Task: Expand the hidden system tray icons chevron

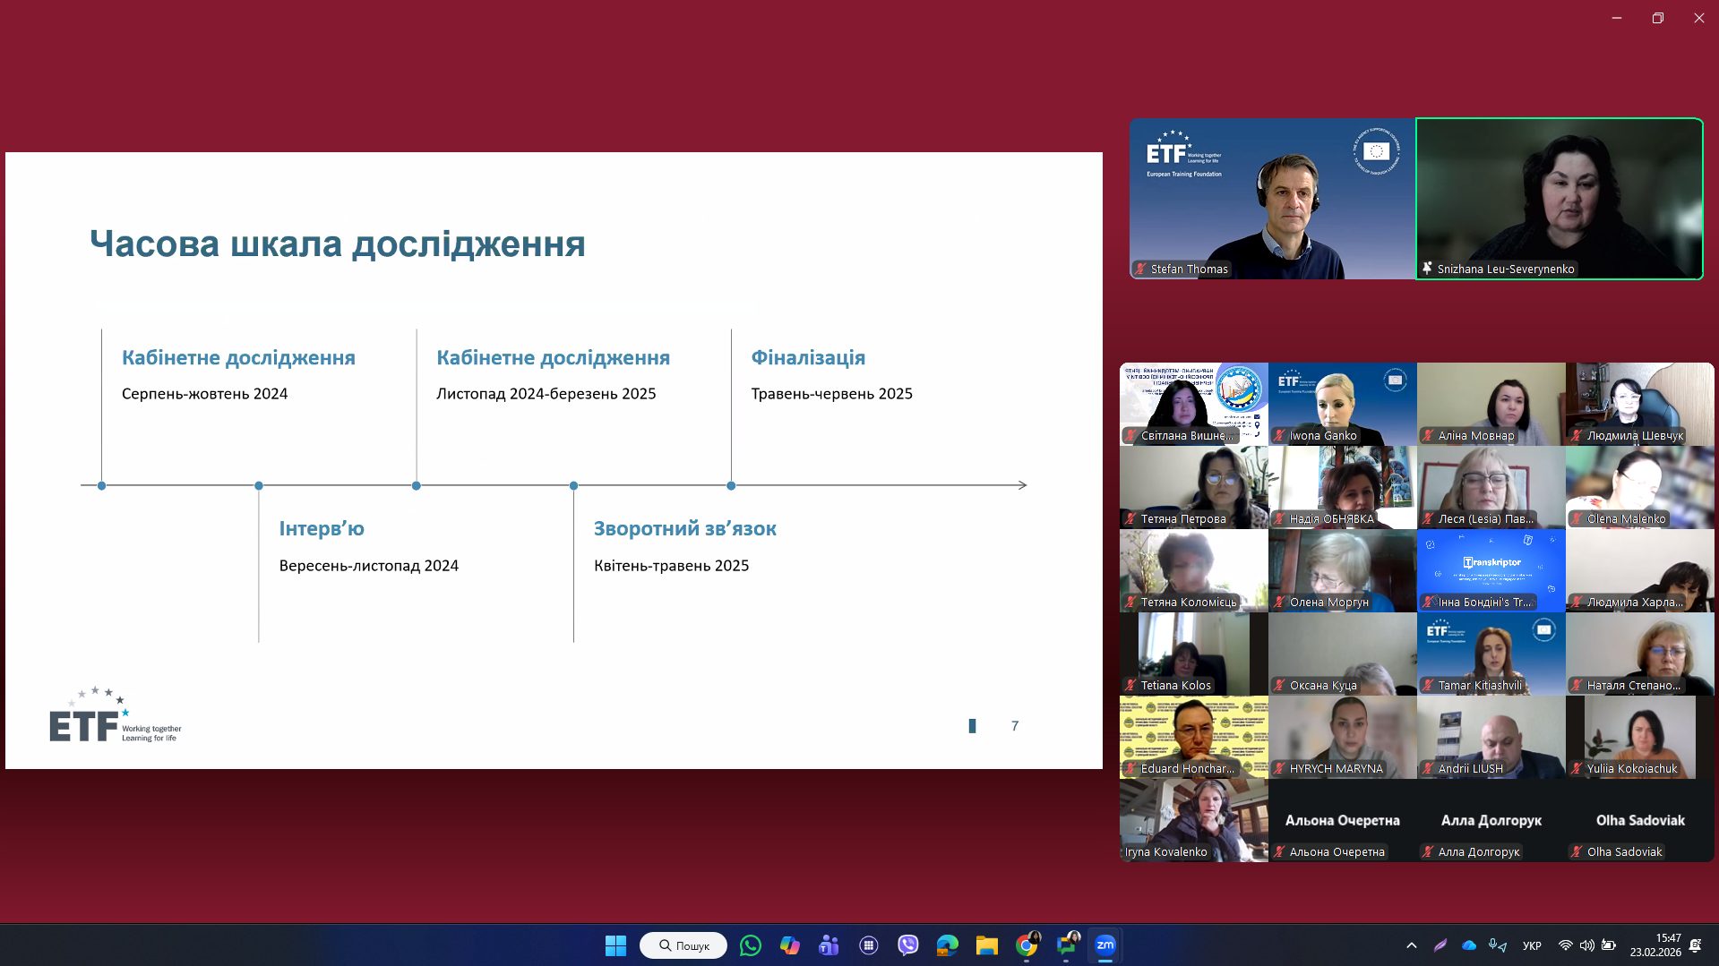Action: tap(1412, 945)
